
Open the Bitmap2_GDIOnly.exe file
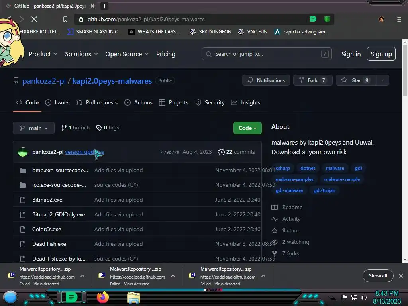pyautogui.click(x=59, y=214)
